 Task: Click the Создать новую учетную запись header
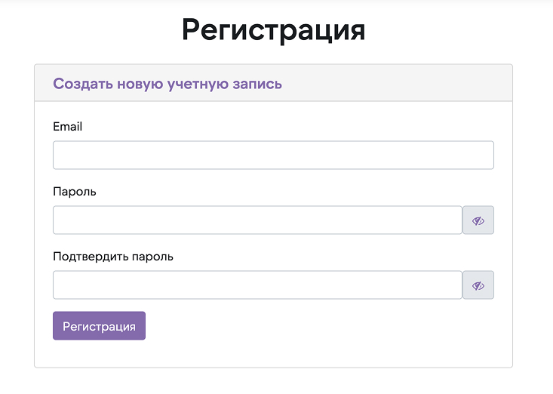[167, 84]
